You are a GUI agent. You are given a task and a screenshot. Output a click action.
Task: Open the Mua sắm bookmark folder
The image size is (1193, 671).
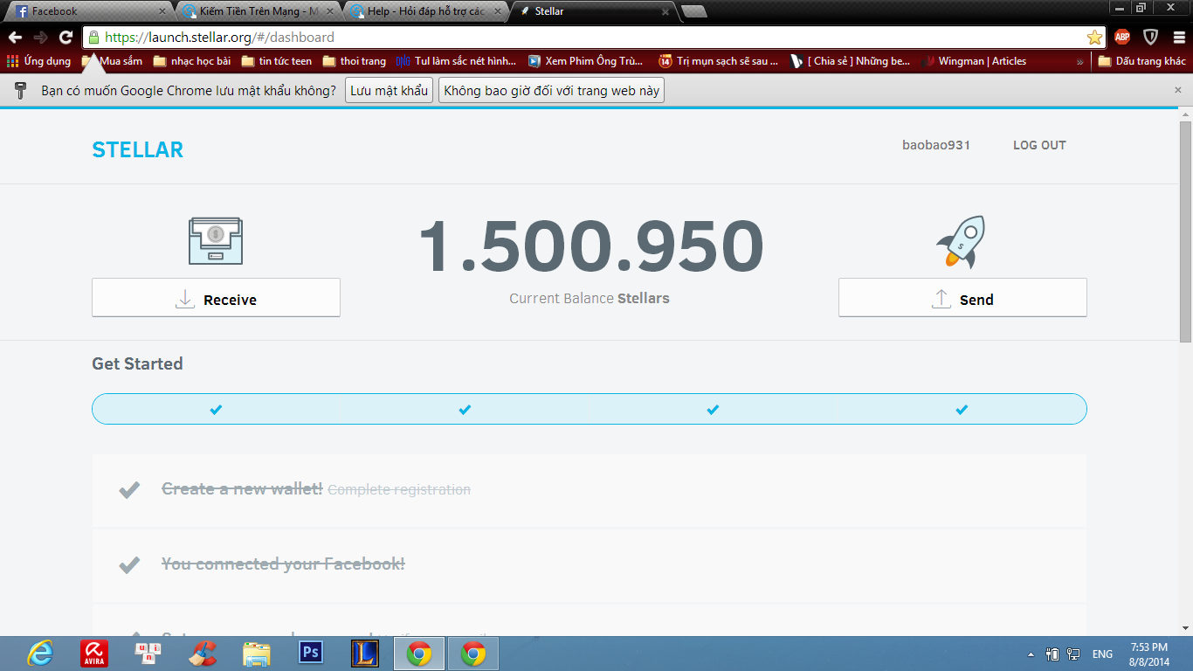coord(112,61)
